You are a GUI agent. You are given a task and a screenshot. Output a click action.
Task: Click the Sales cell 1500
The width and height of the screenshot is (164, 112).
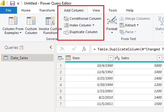click(x=138, y=104)
